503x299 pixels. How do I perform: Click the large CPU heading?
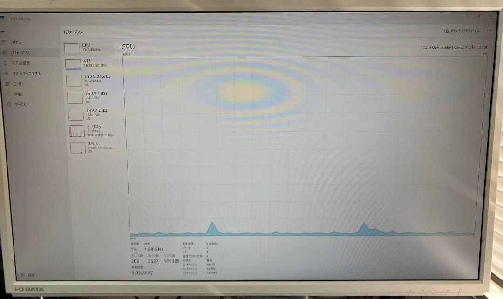tap(128, 47)
